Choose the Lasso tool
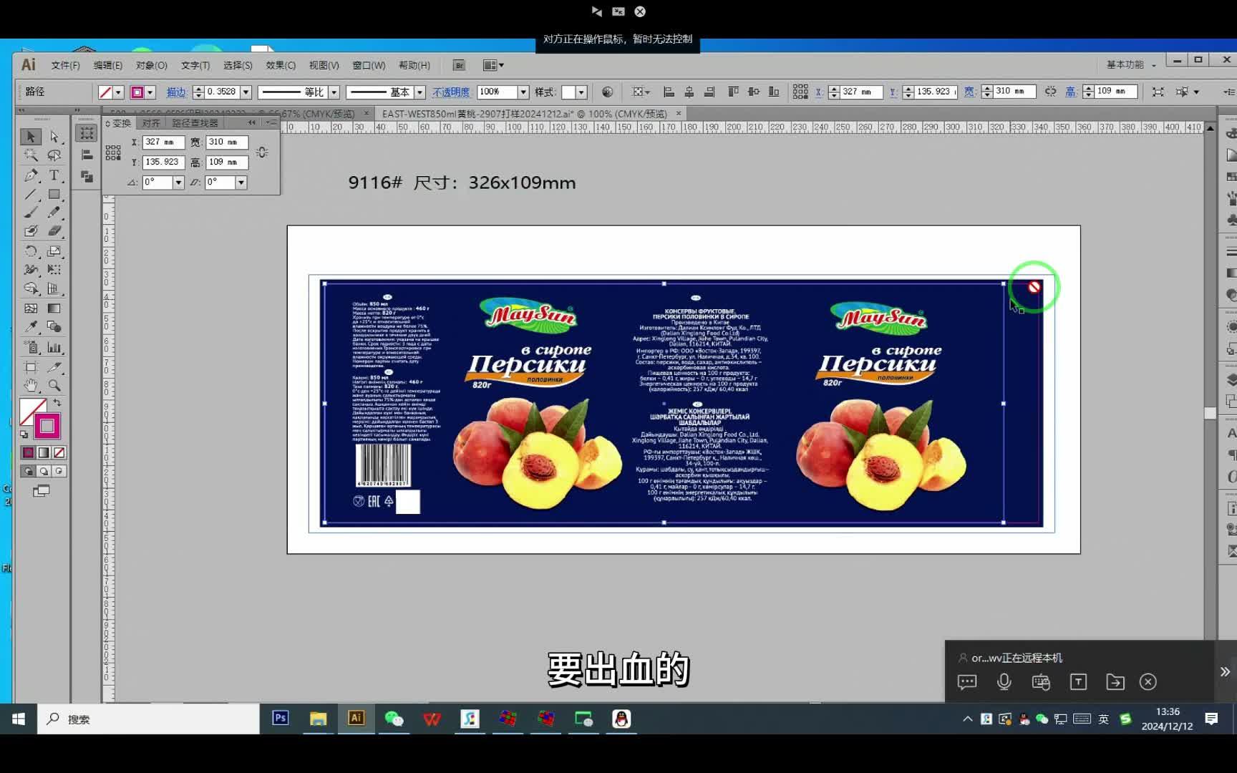 [54, 155]
